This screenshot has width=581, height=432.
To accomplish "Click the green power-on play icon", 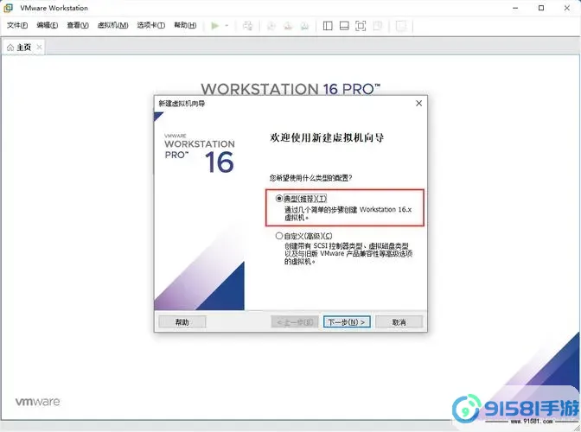I will (215, 26).
